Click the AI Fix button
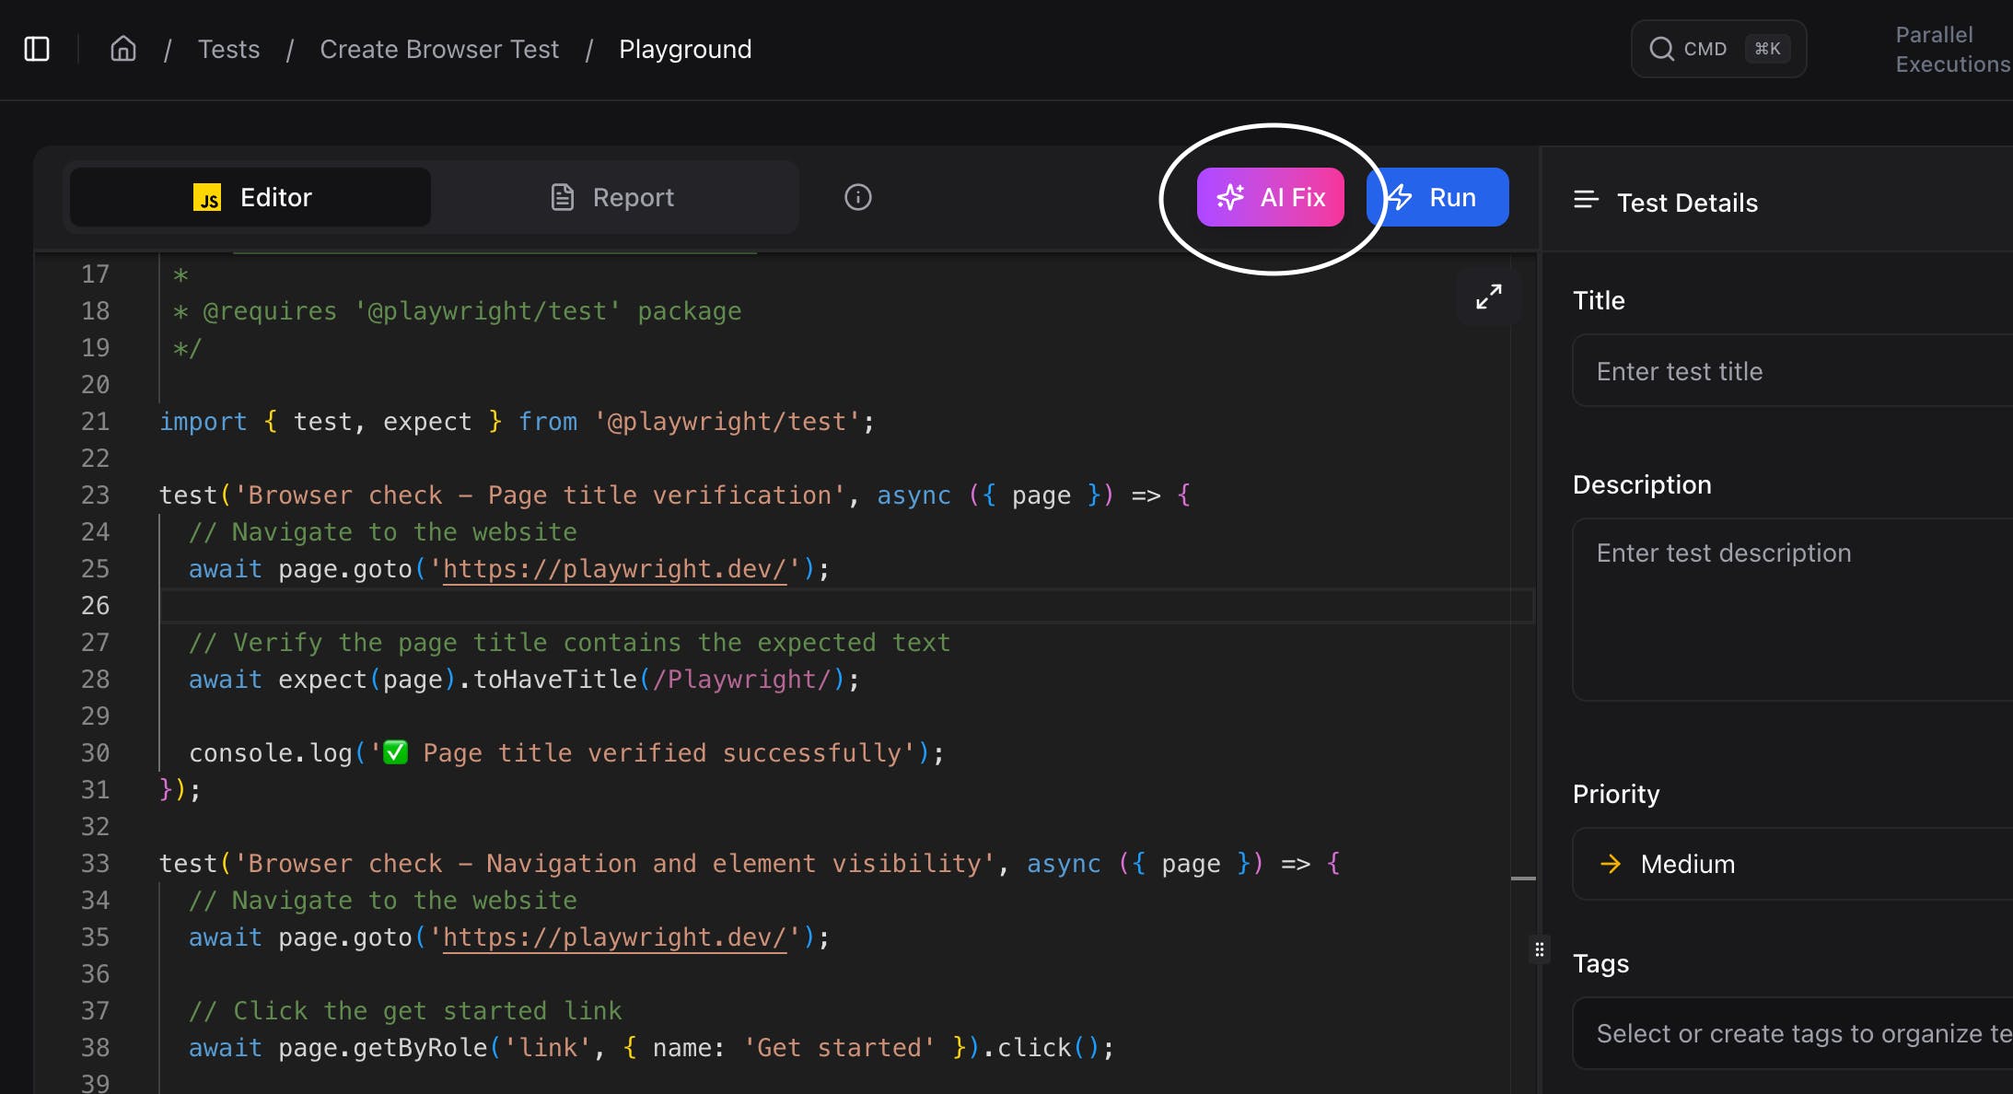 click(1270, 197)
